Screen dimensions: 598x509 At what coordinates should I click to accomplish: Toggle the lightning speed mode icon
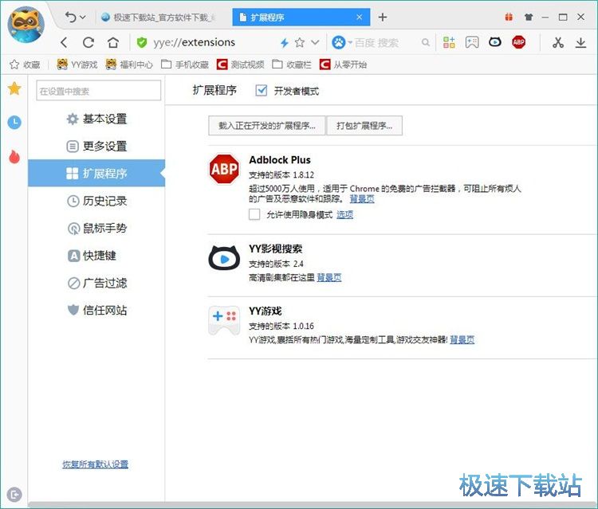point(284,43)
